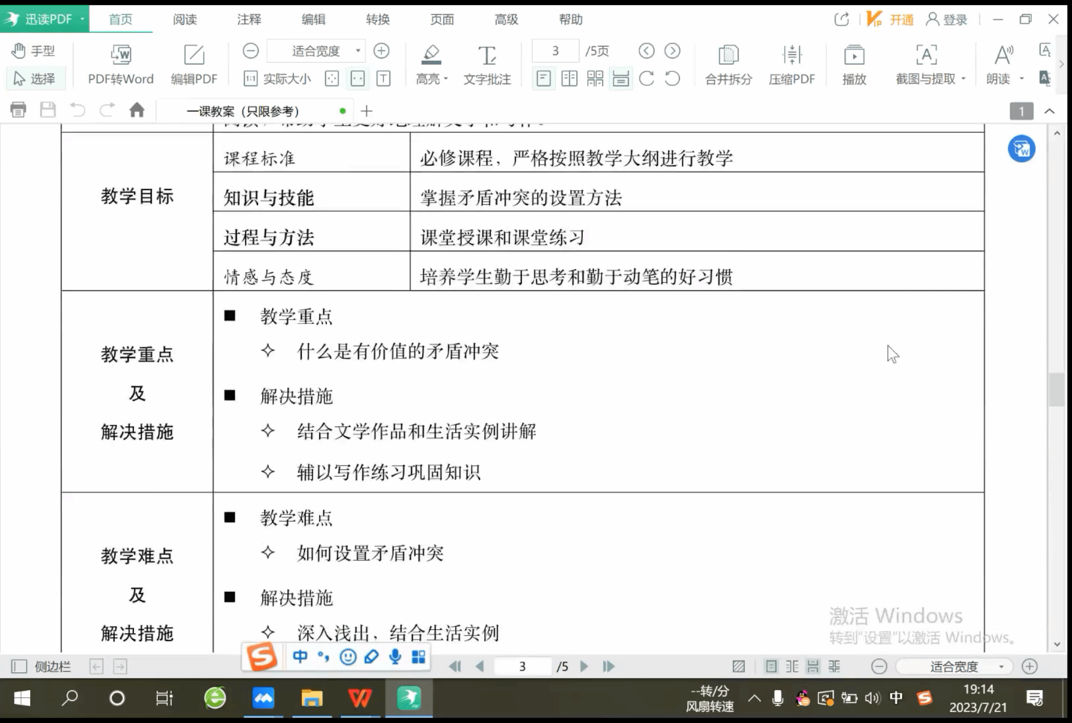Enable single page view layout

pyautogui.click(x=543, y=79)
